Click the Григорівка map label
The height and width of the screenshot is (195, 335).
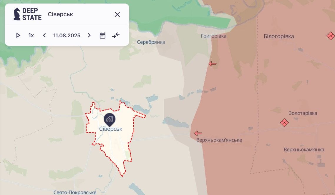[213, 36]
